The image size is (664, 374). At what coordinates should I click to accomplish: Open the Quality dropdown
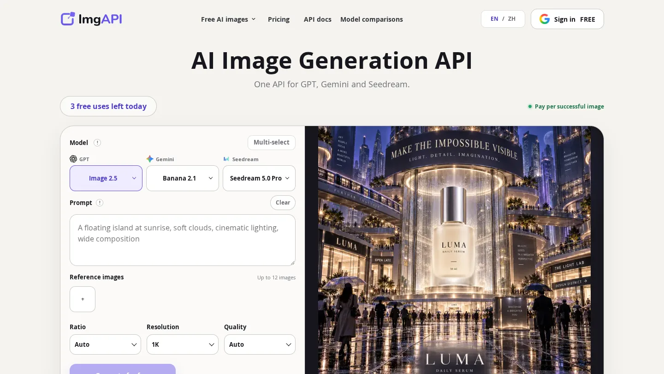pyautogui.click(x=260, y=344)
